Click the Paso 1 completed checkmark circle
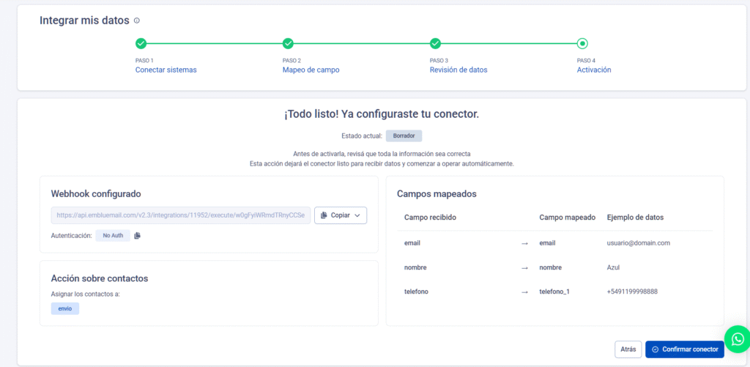This screenshot has width=750, height=367. click(x=141, y=44)
